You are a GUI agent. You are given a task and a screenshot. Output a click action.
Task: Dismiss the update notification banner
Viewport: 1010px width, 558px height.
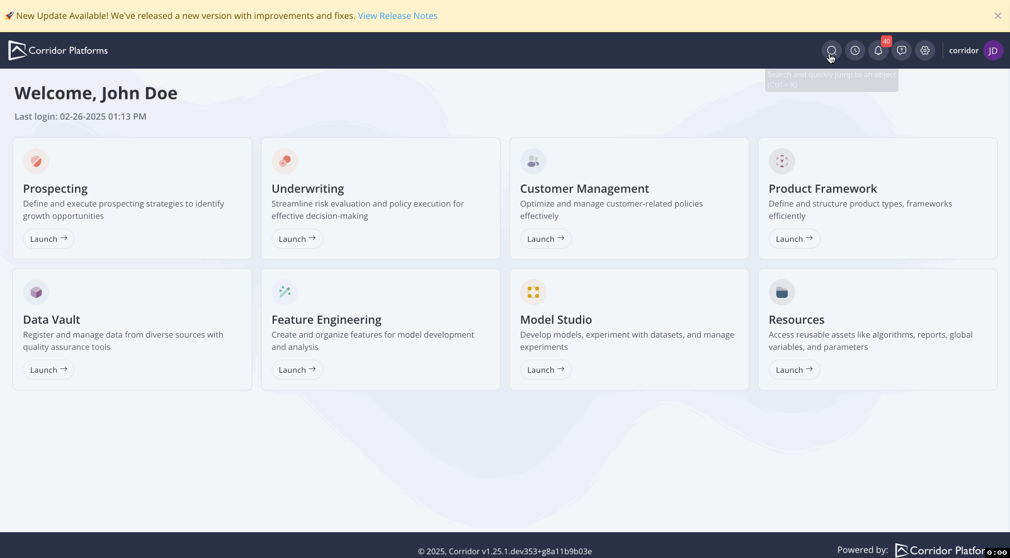coord(997,16)
